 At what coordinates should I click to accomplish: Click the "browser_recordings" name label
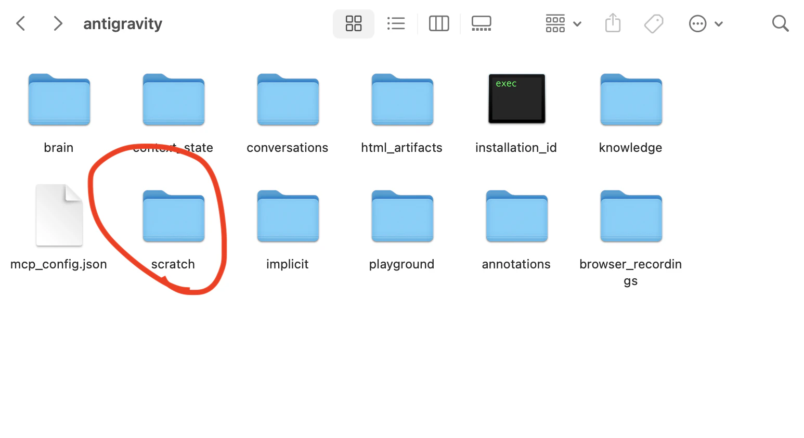(x=631, y=273)
